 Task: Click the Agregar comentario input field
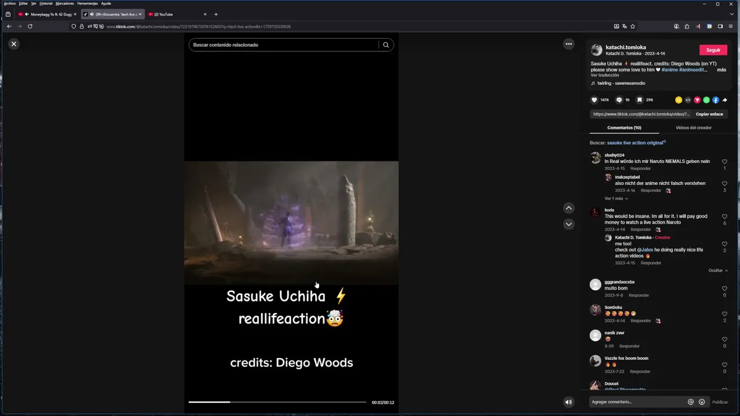click(637, 402)
